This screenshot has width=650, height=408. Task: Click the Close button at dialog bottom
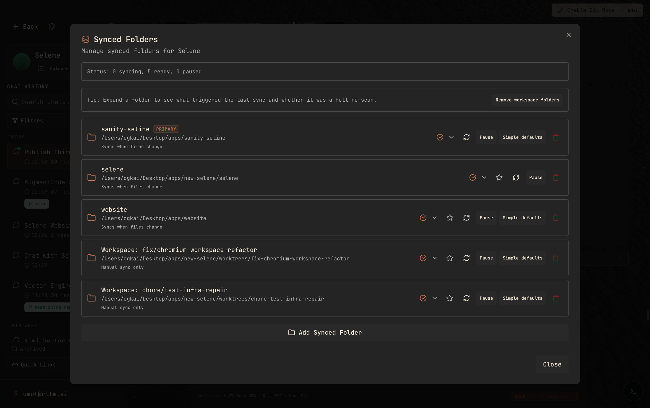[x=552, y=364]
